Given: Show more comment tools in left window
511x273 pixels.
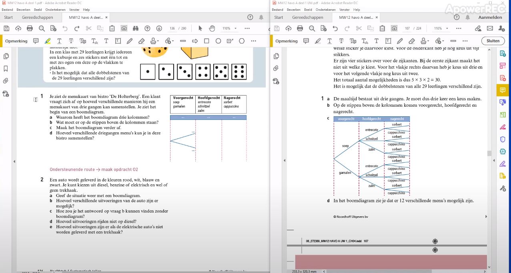Looking at the screenshot, I should (x=253, y=41).
